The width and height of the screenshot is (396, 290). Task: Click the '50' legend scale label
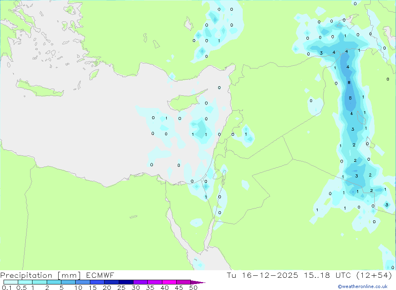point(193,288)
